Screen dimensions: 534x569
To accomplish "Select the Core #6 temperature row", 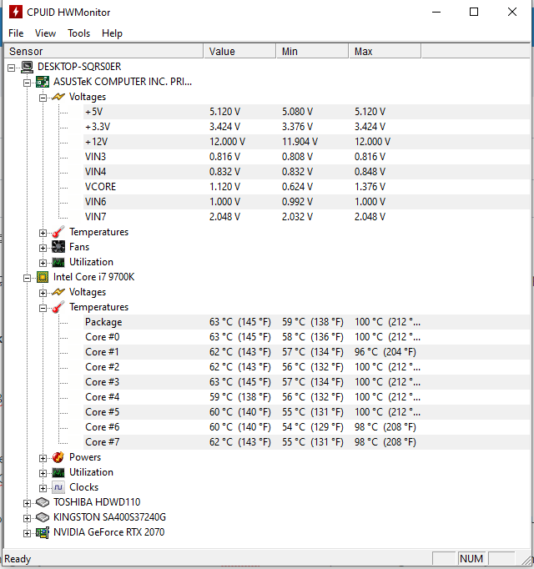I will [306, 427].
